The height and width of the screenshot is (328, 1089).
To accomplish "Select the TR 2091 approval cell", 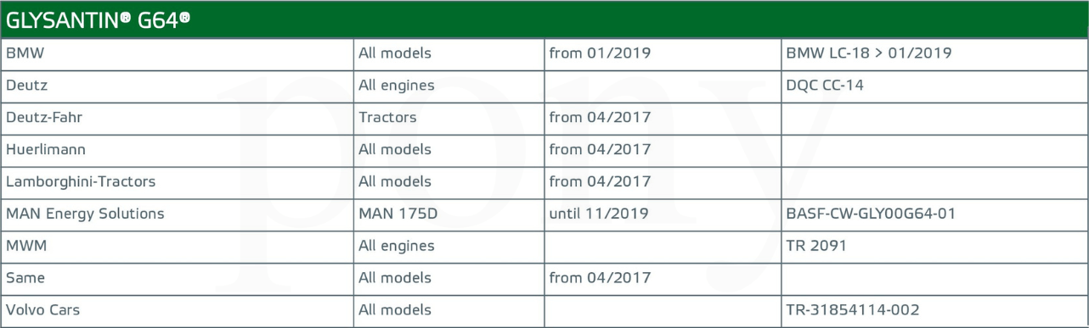I will coord(934,247).
